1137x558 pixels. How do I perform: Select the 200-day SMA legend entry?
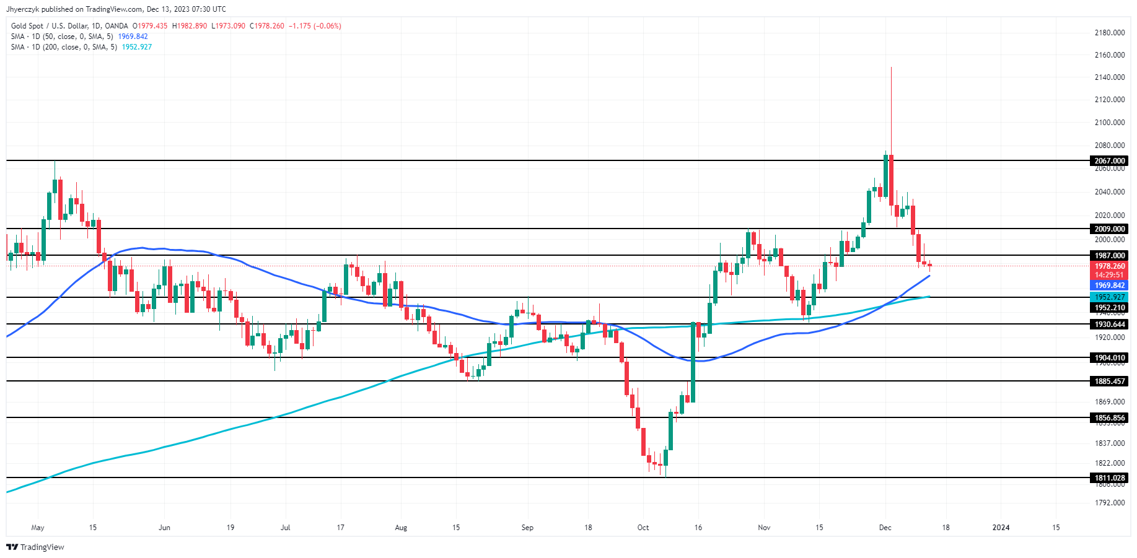[x=64, y=47]
